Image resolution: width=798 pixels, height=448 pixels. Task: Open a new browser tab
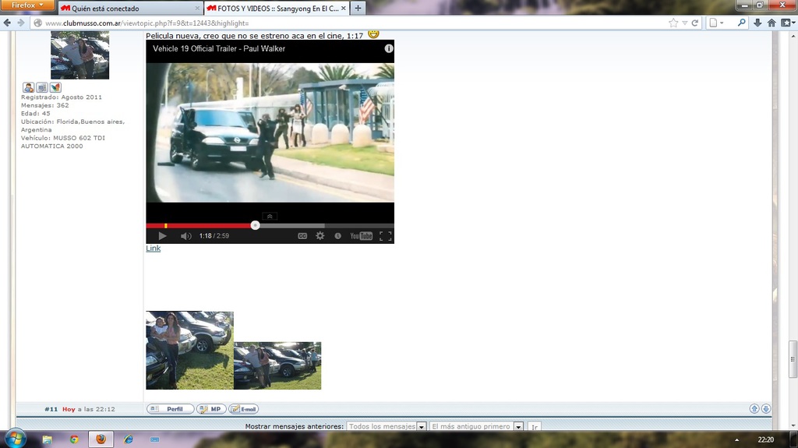pyautogui.click(x=358, y=8)
